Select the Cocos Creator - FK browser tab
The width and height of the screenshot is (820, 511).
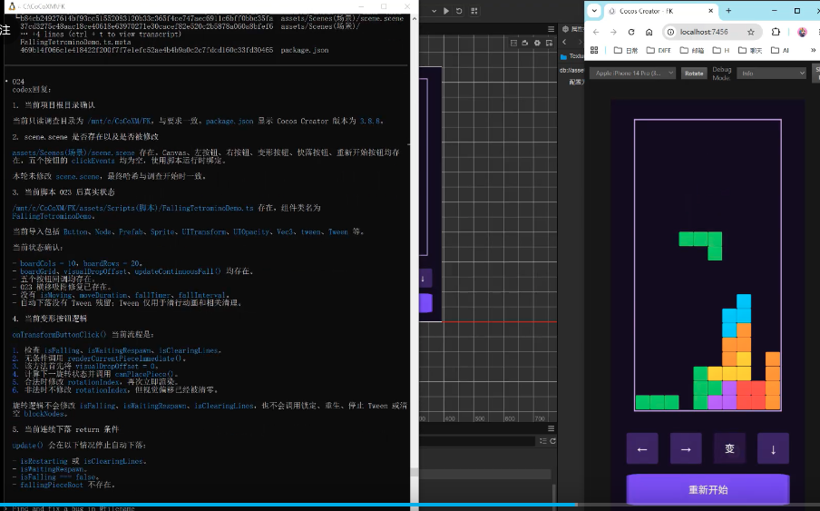coord(660,11)
